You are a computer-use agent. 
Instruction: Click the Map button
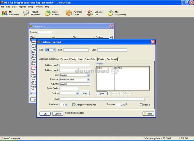(x=85, y=93)
